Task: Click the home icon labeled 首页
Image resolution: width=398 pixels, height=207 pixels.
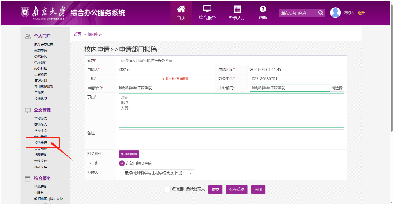Action: tap(181, 9)
